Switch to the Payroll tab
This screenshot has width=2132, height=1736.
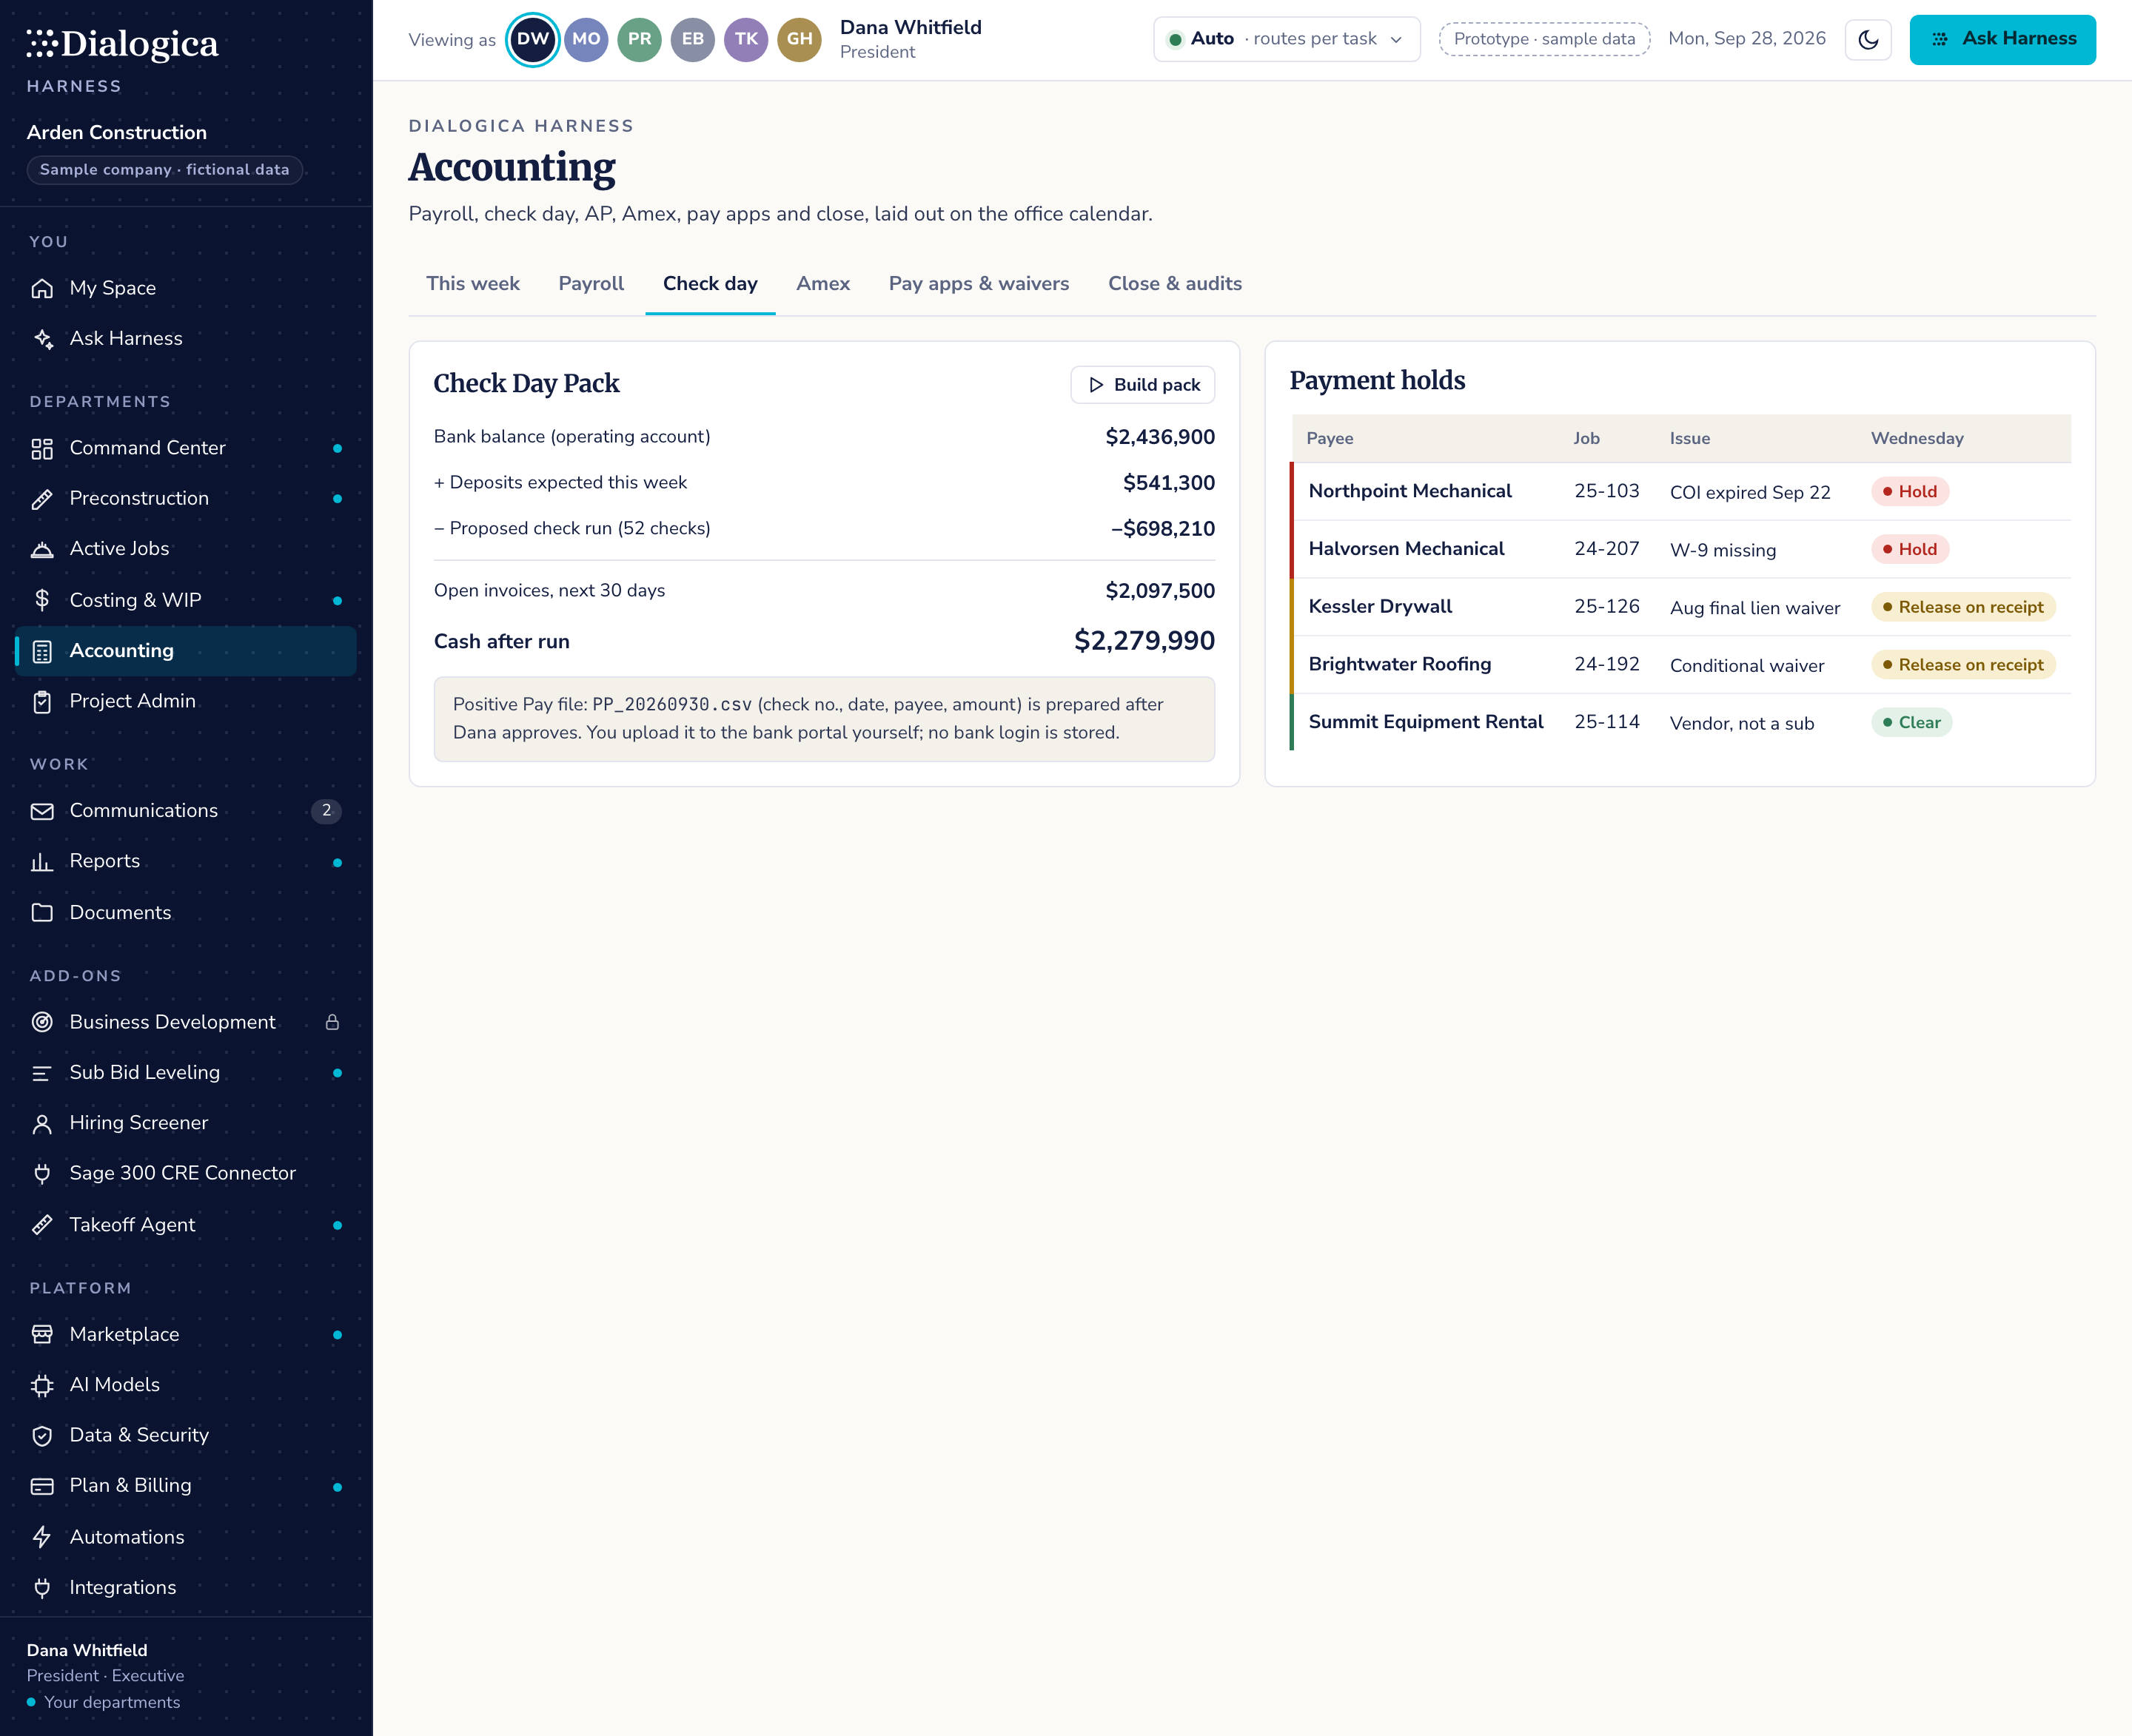click(591, 284)
